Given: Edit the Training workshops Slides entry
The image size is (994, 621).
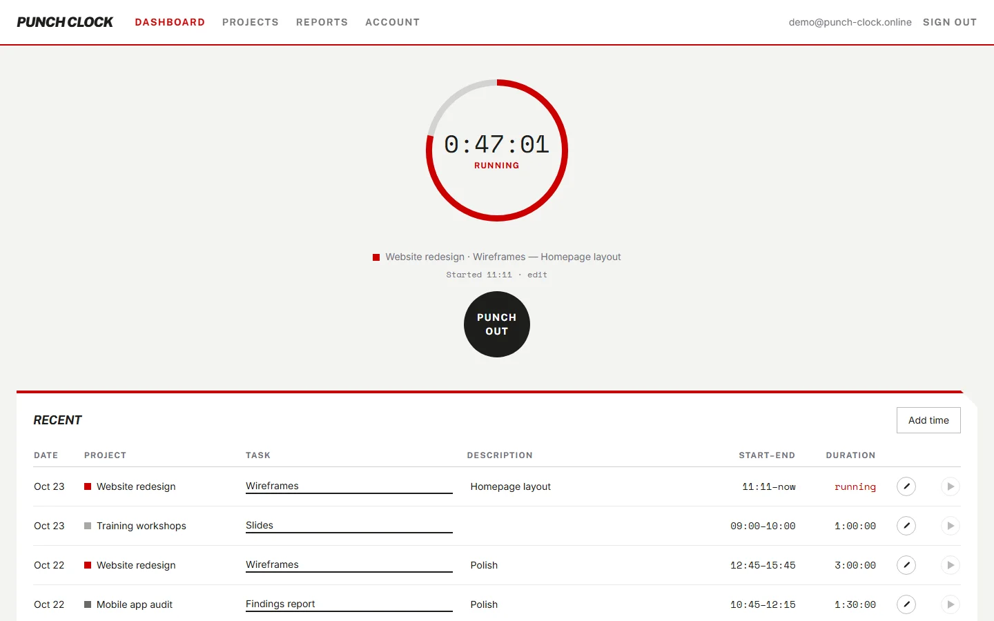Looking at the screenshot, I should [906, 526].
